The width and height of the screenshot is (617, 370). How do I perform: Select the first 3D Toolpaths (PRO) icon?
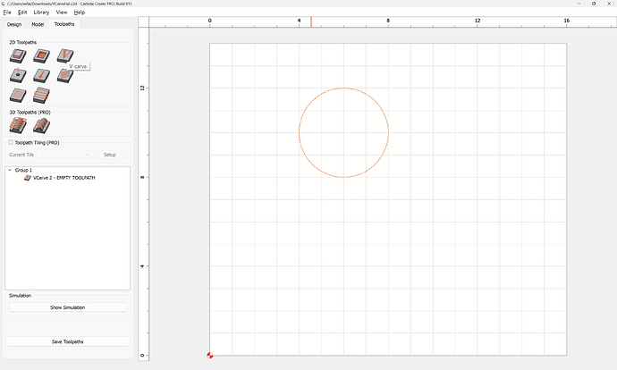(x=17, y=126)
